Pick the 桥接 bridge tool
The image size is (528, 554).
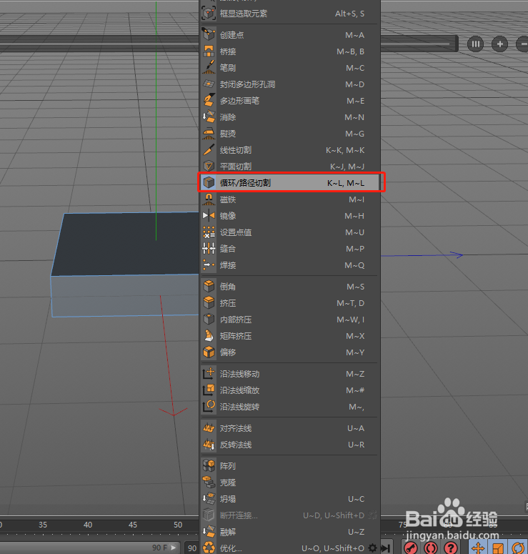289,51
